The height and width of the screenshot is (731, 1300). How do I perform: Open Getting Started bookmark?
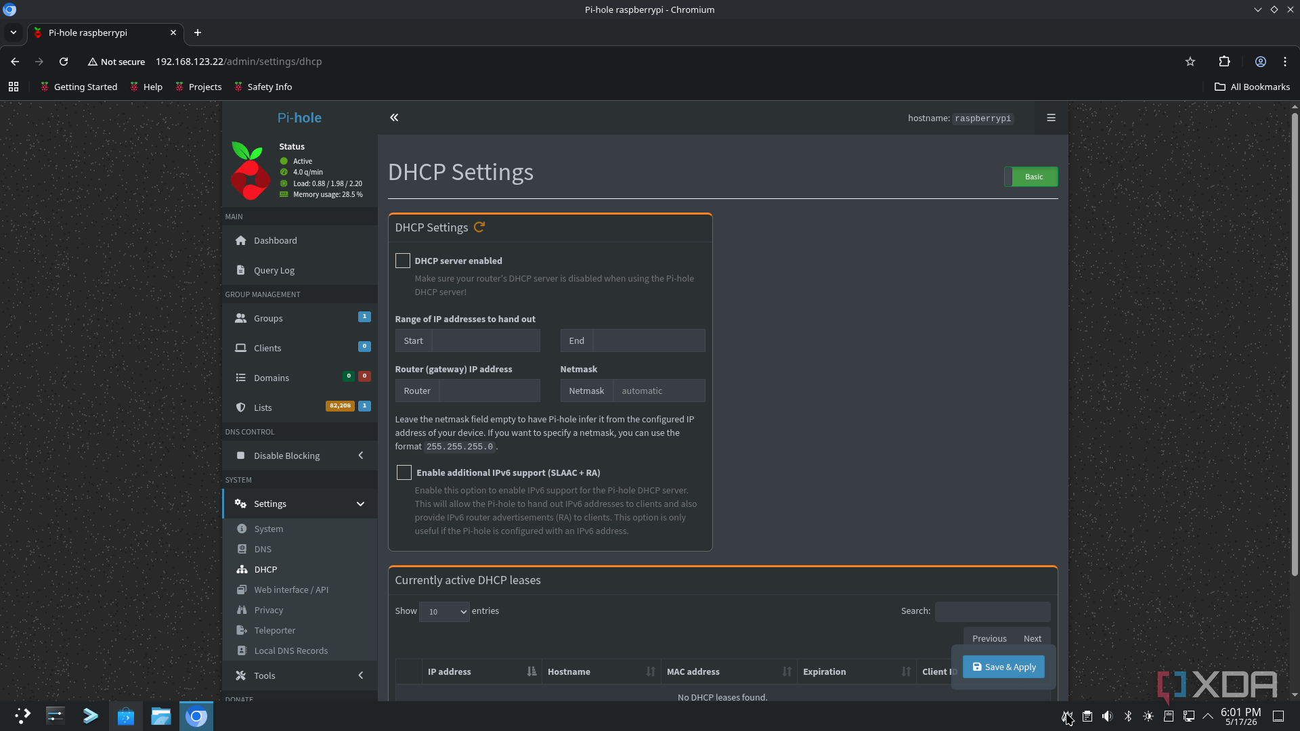79,87
